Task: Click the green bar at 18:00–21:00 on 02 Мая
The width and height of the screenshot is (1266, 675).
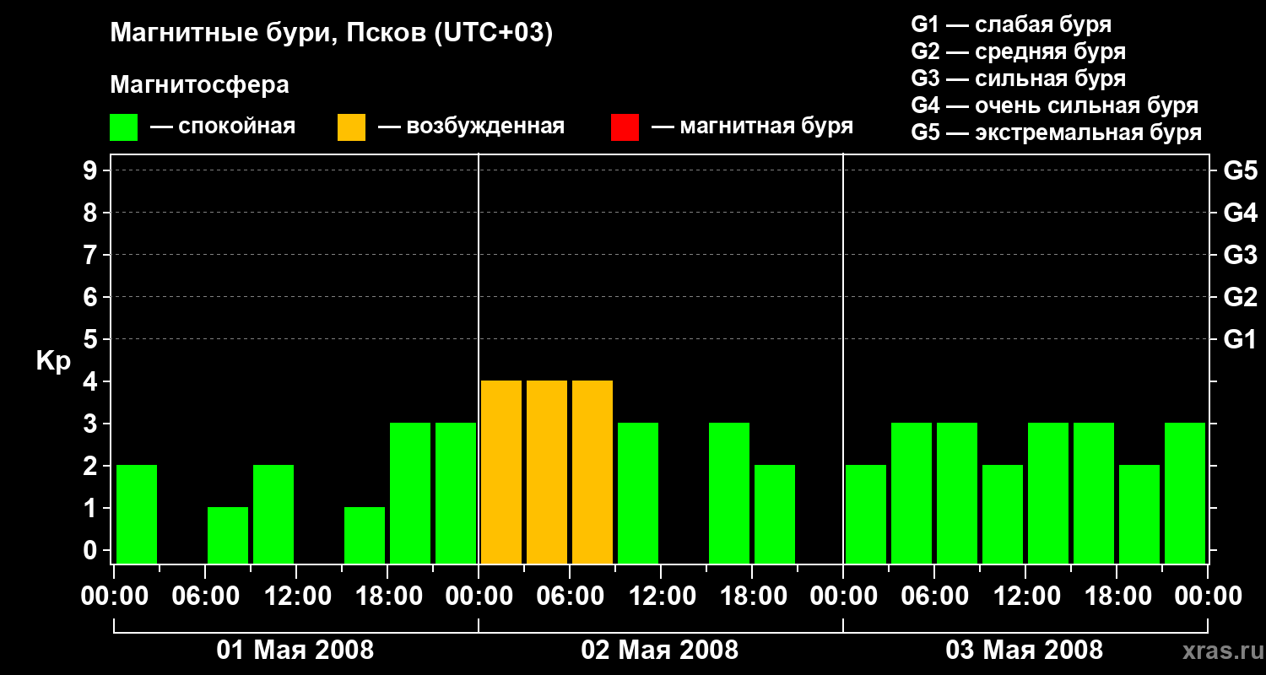Action: click(775, 514)
